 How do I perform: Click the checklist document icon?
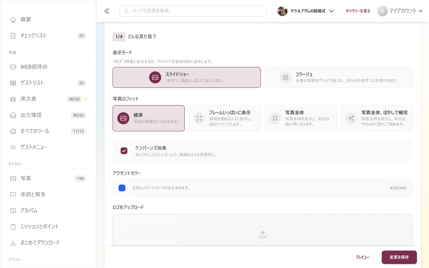(x=13, y=36)
